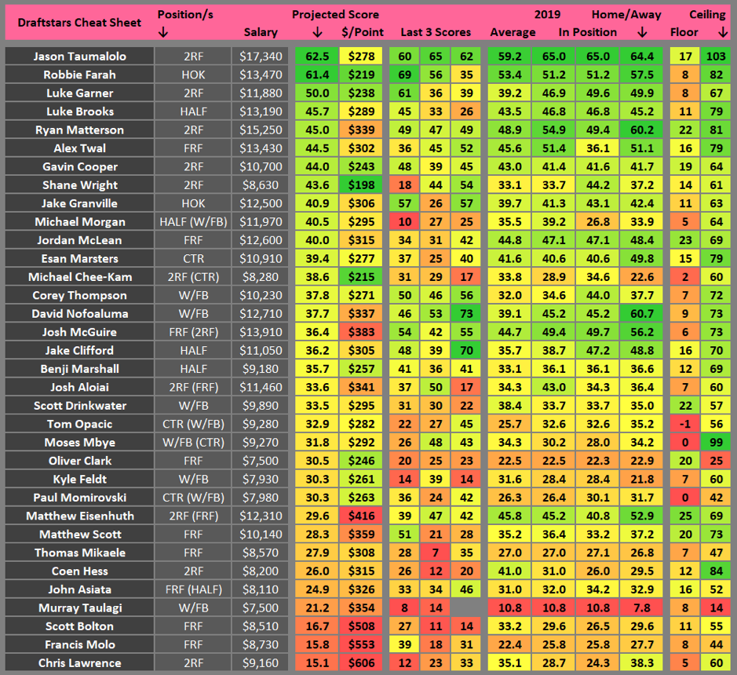
Task: Click the Last 3 Scores header
Action: pyautogui.click(x=436, y=32)
